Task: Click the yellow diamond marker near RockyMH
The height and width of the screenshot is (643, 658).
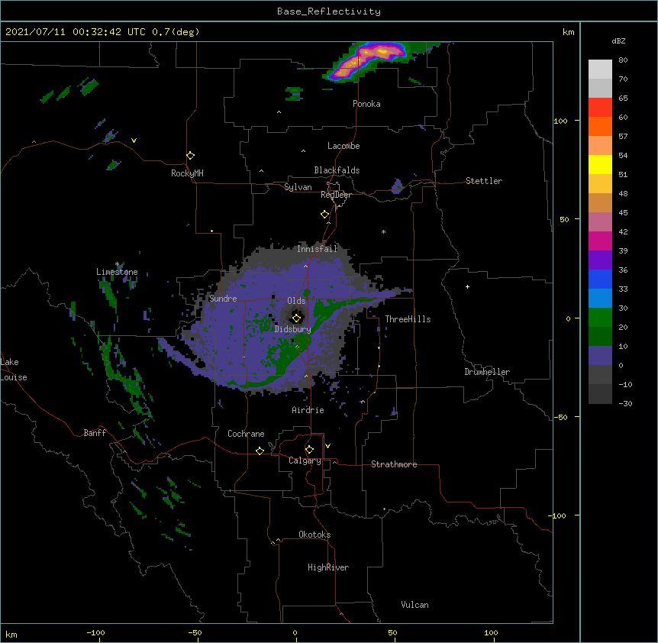Action: coord(190,155)
